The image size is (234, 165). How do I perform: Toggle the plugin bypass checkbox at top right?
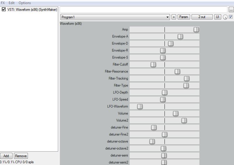231,17
